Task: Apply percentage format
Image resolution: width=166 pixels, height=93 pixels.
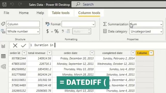Action: tap(57, 31)
